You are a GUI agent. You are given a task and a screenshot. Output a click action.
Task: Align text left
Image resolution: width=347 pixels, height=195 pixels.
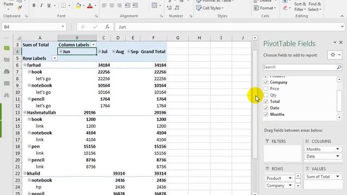[x=104, y=5]
